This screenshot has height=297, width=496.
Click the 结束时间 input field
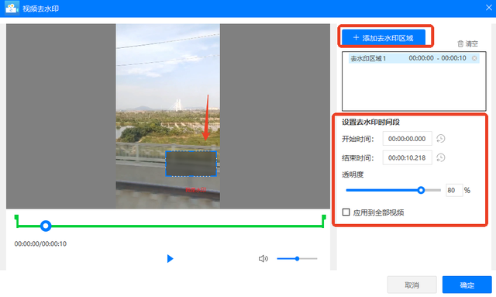point(407,157)
